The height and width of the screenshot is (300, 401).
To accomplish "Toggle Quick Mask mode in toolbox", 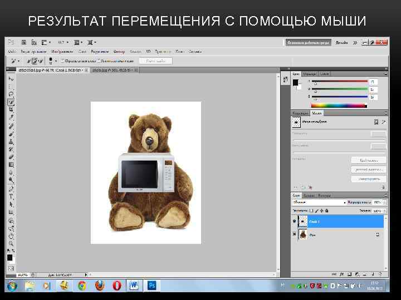I will (11, 268).
